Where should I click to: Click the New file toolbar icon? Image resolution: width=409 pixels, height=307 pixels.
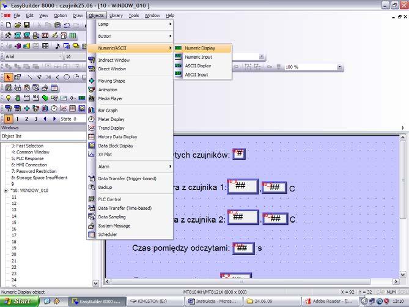coord(9,25)
